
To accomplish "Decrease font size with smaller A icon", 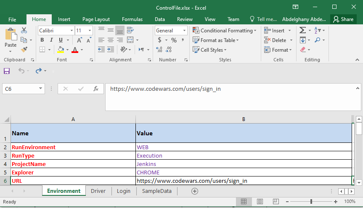I will (x=89, y=40).
